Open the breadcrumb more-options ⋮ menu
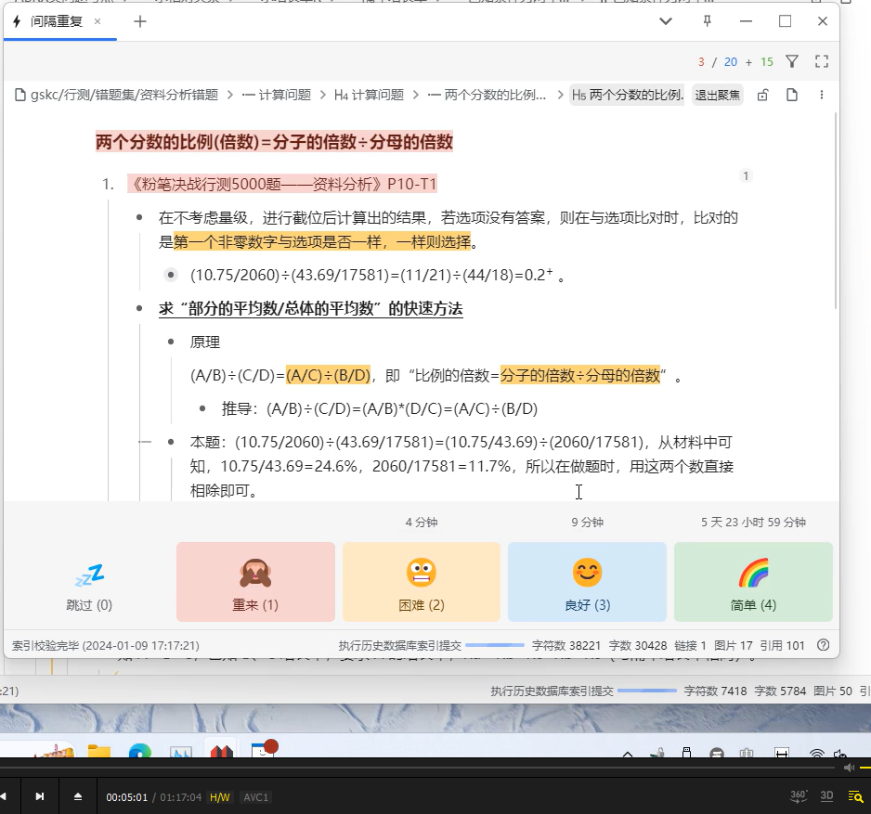This screenshot has height=814, width=871. [822, 95]
